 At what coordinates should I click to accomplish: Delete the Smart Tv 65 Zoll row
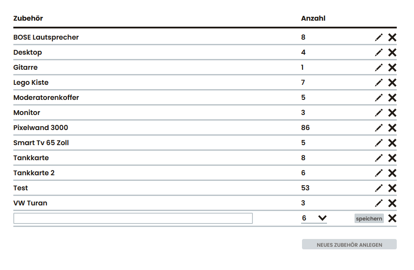[392, 143]
